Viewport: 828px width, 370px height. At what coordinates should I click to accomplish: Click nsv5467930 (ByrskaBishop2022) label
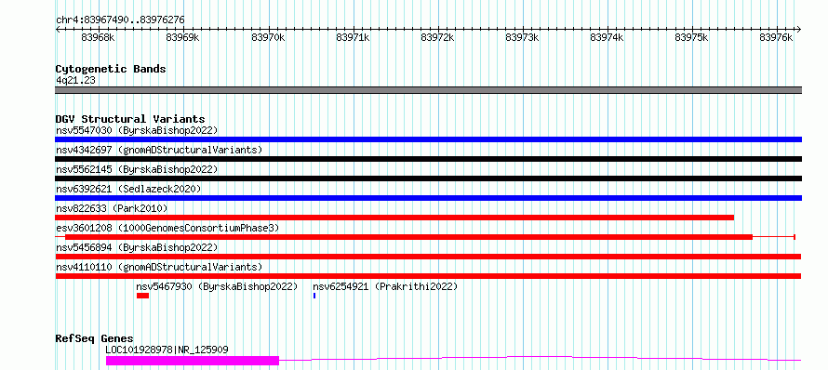click(217, 286)
